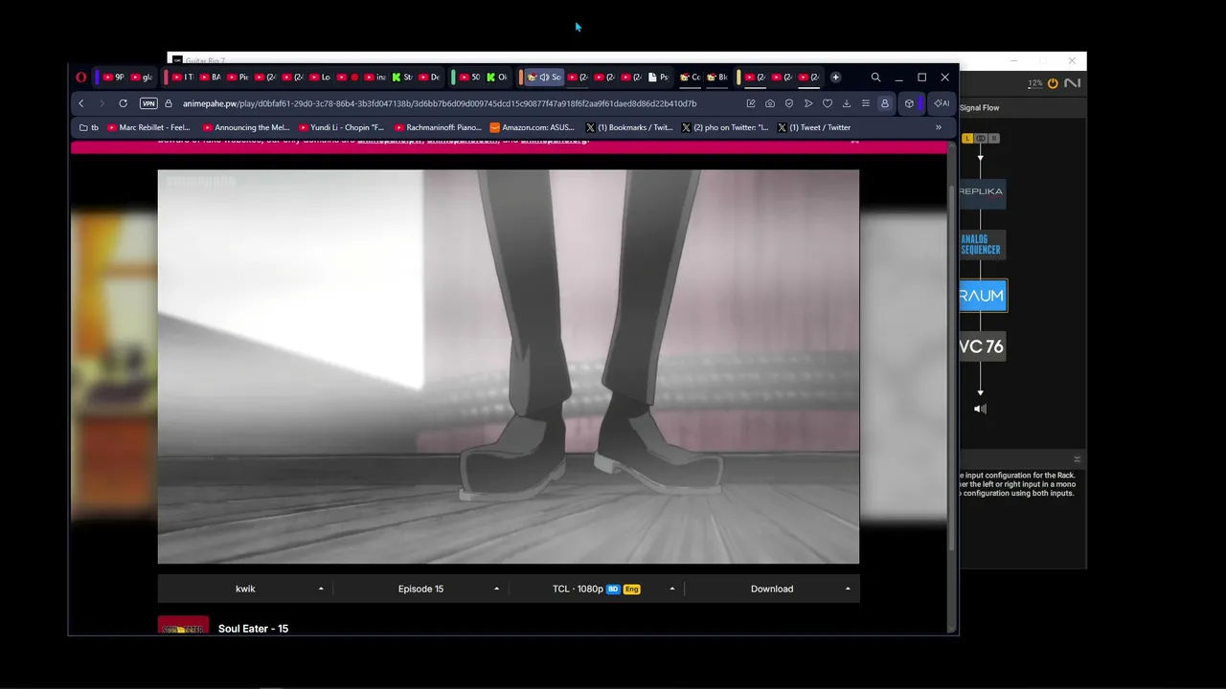Open 'Rachmaninoff: Piano...' bookmark
This screenshot has height=689, width=1226.
437,127
